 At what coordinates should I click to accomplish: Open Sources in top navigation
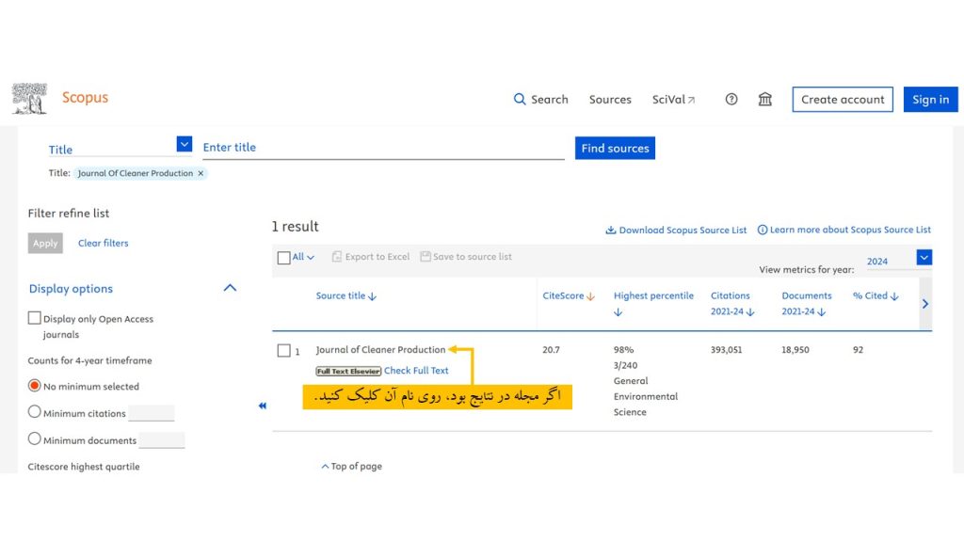610,99
